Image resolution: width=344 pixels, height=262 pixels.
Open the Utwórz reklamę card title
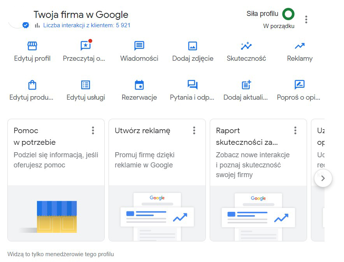[142, 131]
